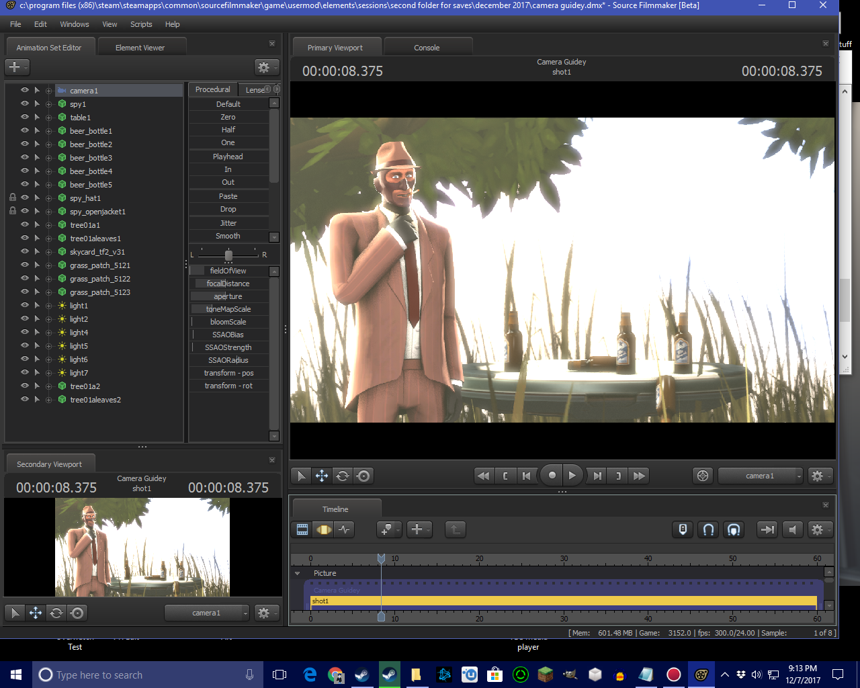Open the Windows menu
860x688 pixels.
(75, 24)
